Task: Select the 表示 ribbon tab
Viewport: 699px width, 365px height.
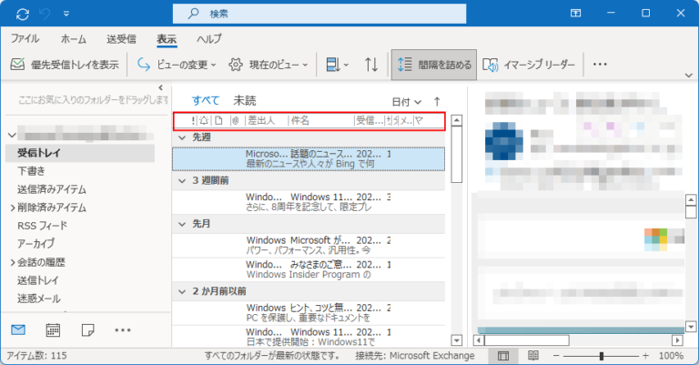Action: click(x=167, y=39)
